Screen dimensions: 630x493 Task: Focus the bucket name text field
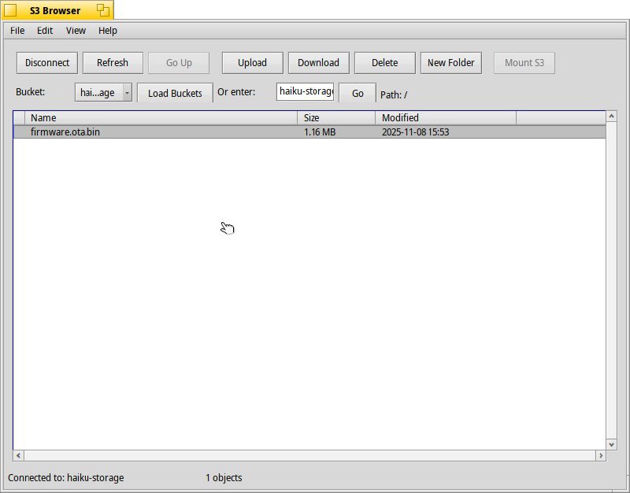coord(306,92)
